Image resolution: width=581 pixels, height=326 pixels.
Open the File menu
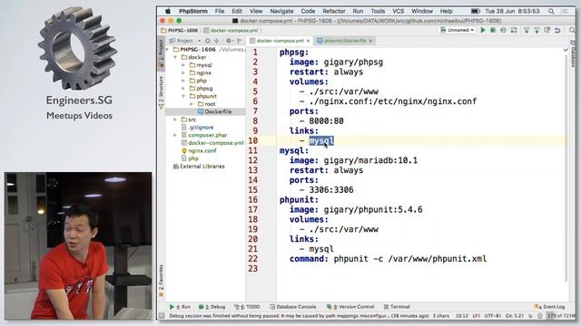coord(220,11)
